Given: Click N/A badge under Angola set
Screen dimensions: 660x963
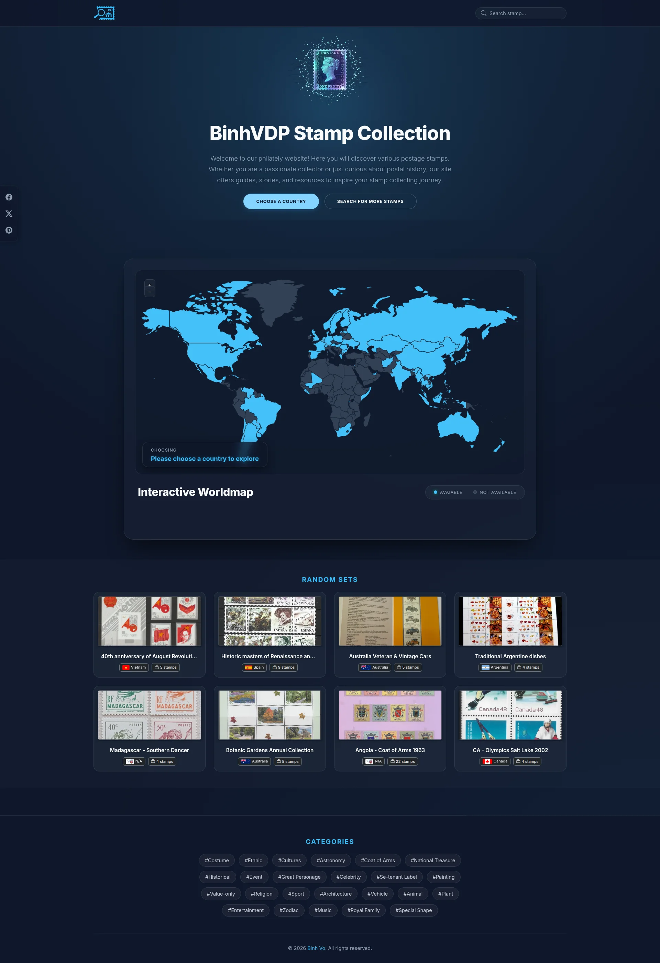Looking at the screenshot, I should pos(374,761).
